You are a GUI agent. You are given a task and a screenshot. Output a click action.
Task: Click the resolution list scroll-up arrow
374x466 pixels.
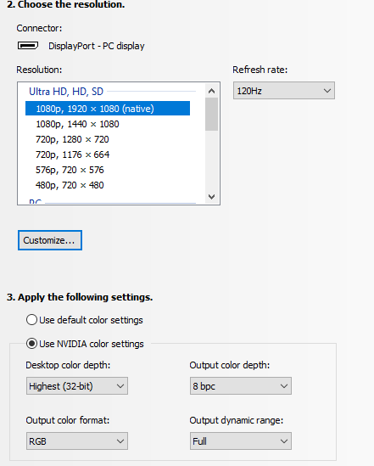coord(212,91)
